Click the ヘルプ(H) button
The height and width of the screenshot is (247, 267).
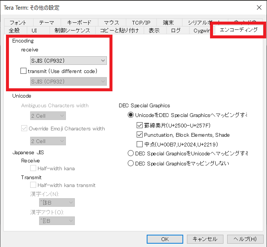coord(245,239)
